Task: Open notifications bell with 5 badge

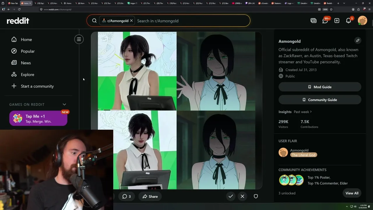Action: [349, 21]
